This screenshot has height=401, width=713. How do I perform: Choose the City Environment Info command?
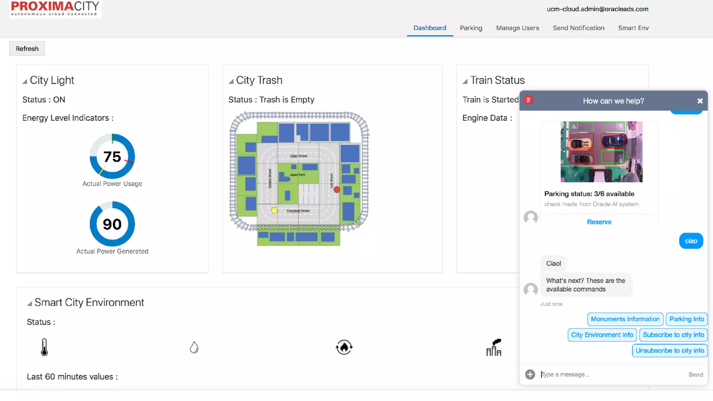(x=602, y=335)
